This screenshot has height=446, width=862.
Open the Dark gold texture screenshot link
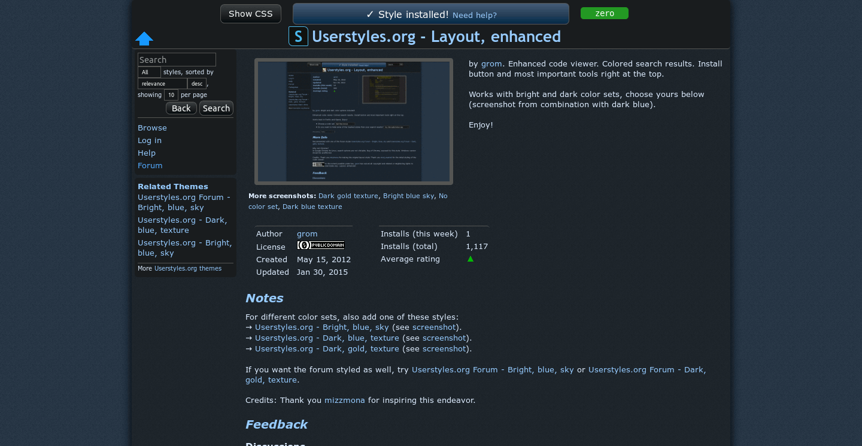pyautogui.click(x=348, y=196)
